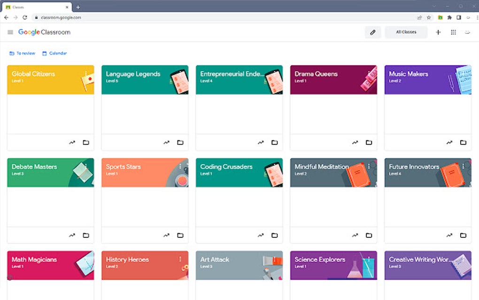
Task: Open the Google apps launcher grid
Action: (453, 32)
